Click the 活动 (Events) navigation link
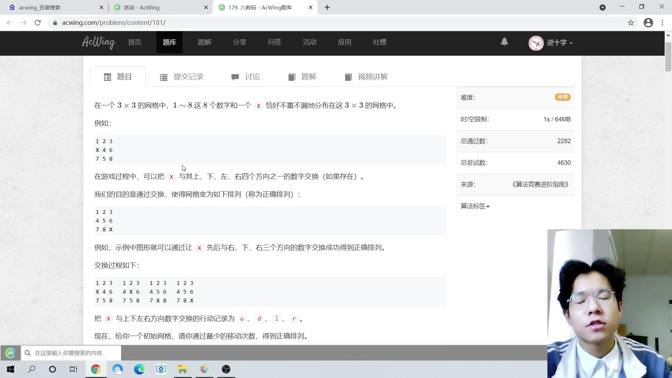The width and height of the screenshot is (672, 378). [310, 42]
